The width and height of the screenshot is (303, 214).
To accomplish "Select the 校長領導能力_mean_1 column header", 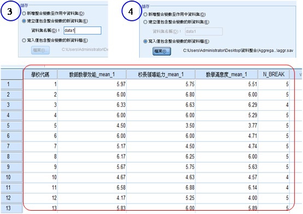I will point(161,74).
